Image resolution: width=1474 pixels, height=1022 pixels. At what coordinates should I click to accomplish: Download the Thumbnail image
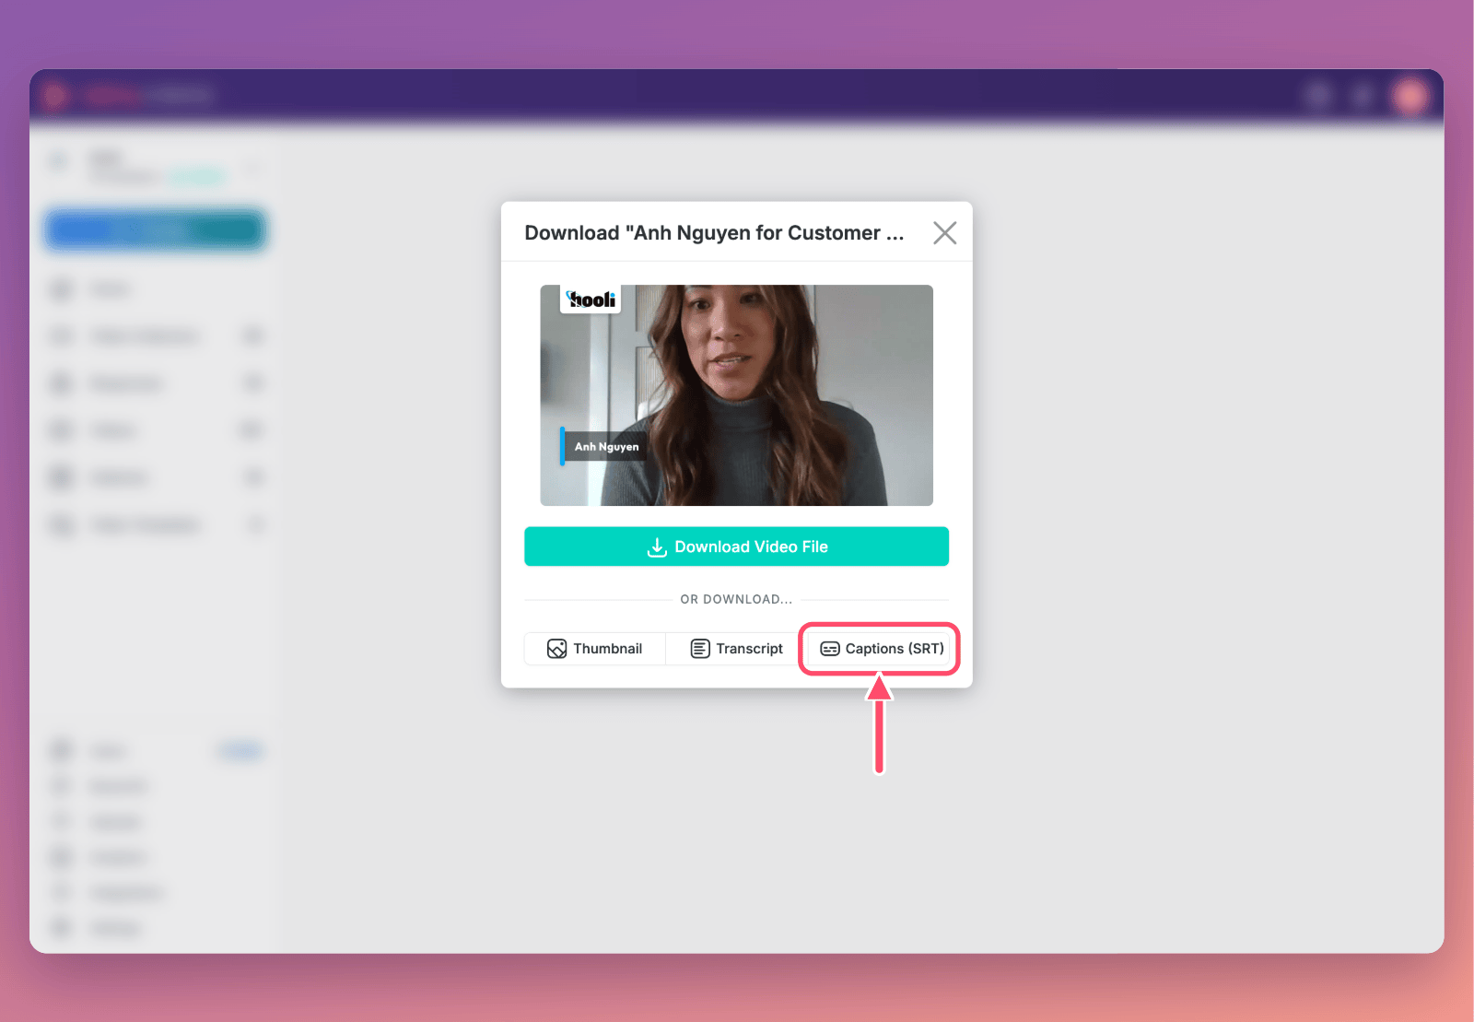point(595,649)
